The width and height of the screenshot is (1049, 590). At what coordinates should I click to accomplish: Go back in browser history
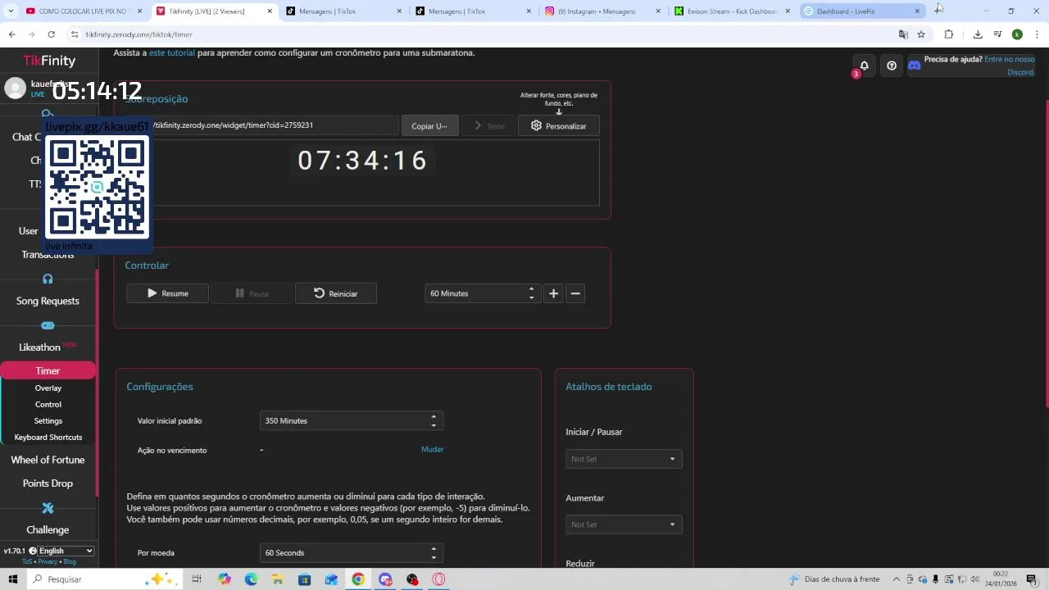pos(11,34)
